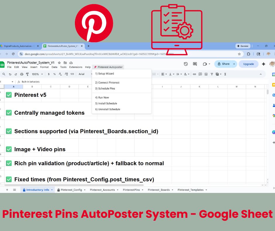Viewport: 275px width, 231px height.
Task: Reload the browser page
Action: 13,54
